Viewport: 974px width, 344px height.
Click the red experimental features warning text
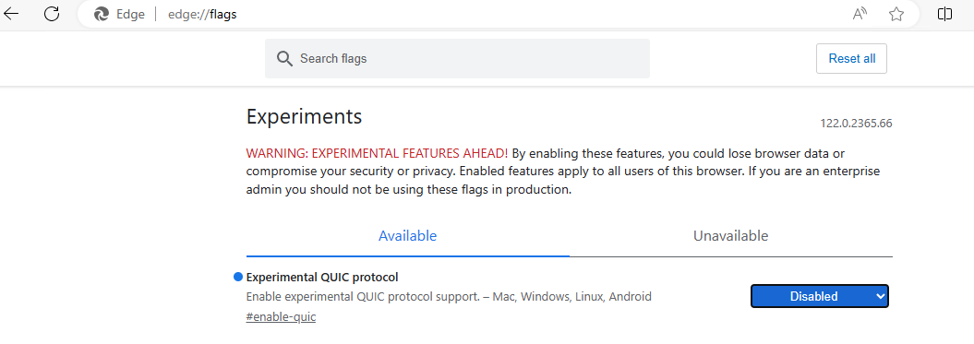coord(377,153)
